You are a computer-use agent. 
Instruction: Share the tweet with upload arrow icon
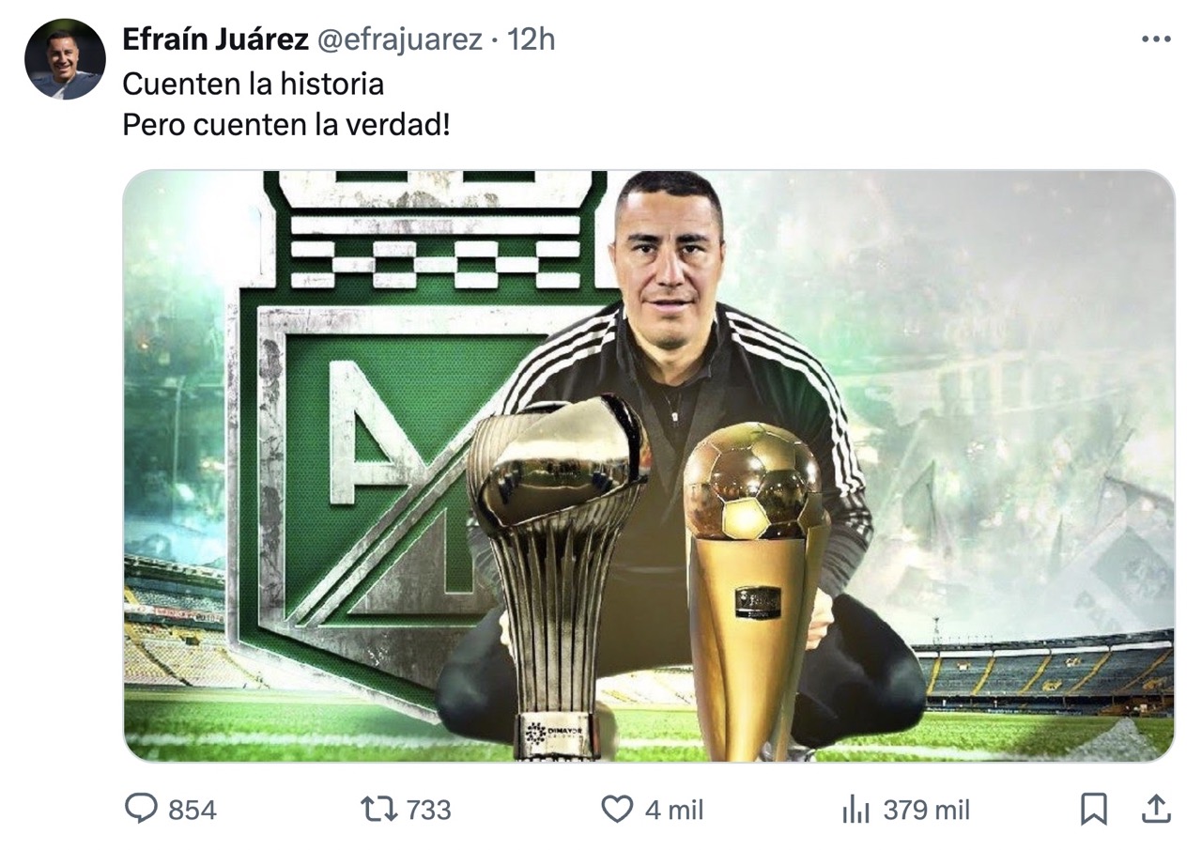pyautogui.click(x=1156, y=809)
